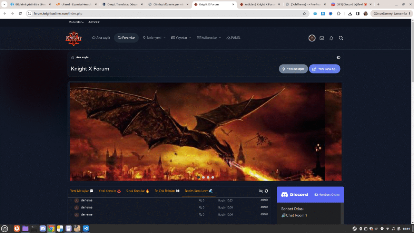Select the first carousel dot indicator
Screen dimensions: 414x233
click(x=199, y=177)
